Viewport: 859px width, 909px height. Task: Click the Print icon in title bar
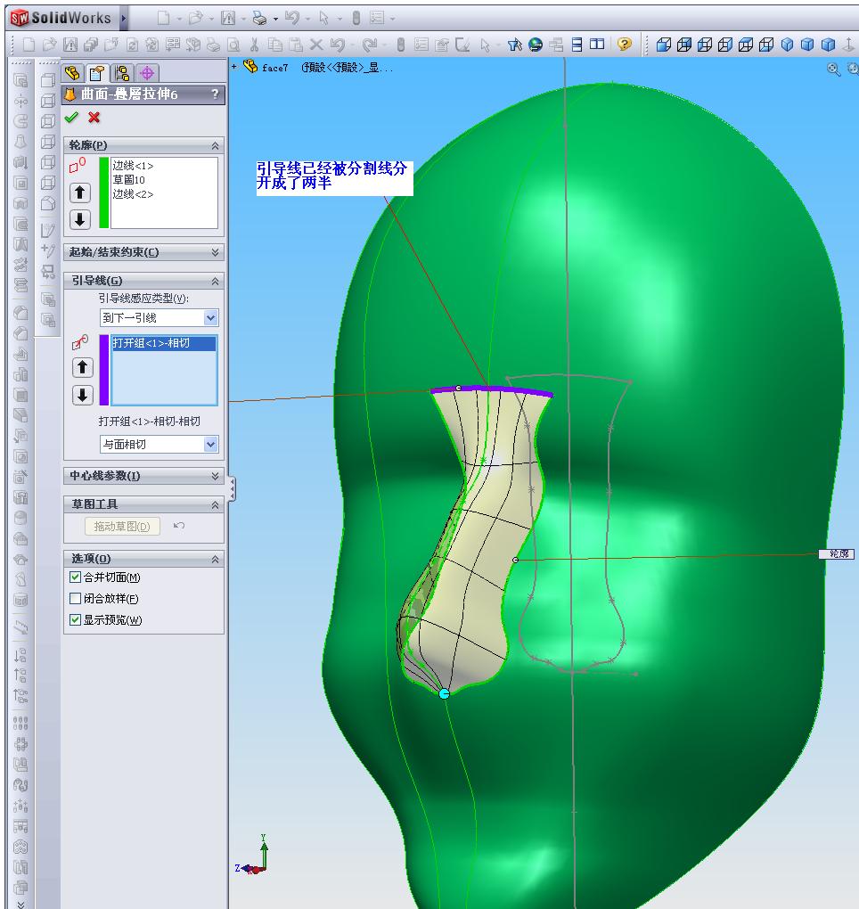259,19
